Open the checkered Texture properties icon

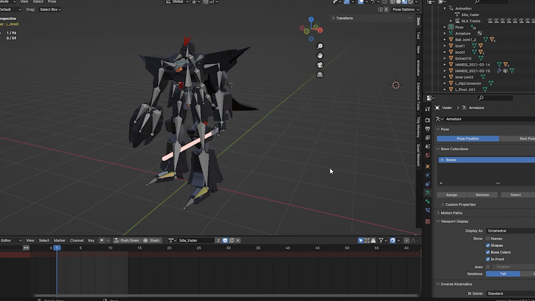[x=428, y=221]
